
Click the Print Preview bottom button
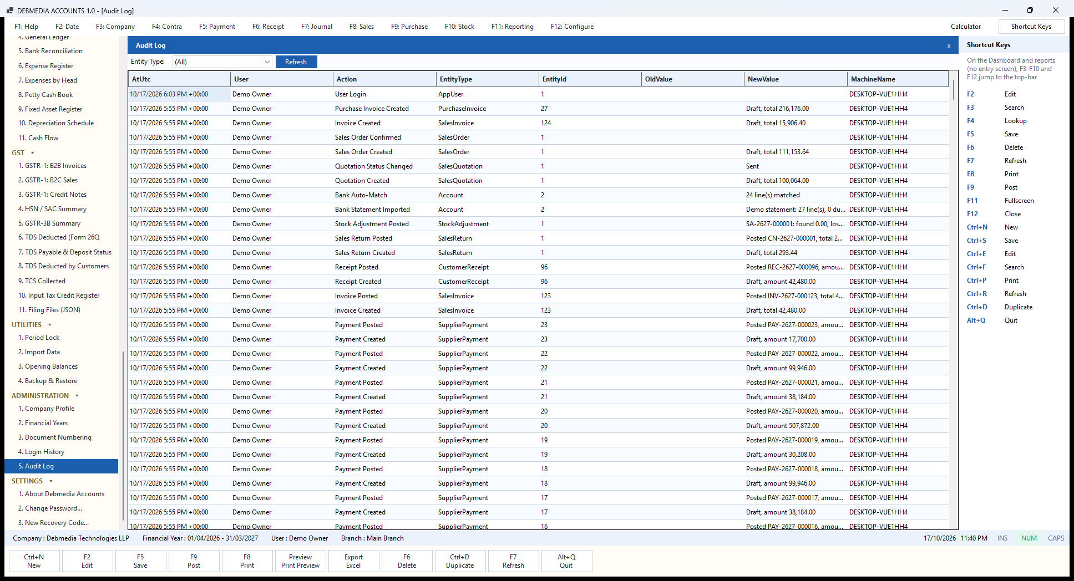click(x=300, y=561)
